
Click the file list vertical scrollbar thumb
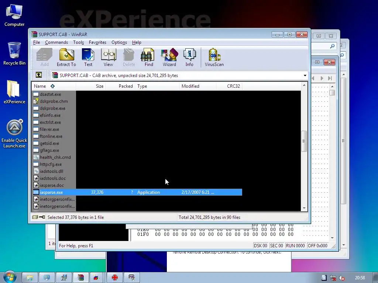[304, 141]
